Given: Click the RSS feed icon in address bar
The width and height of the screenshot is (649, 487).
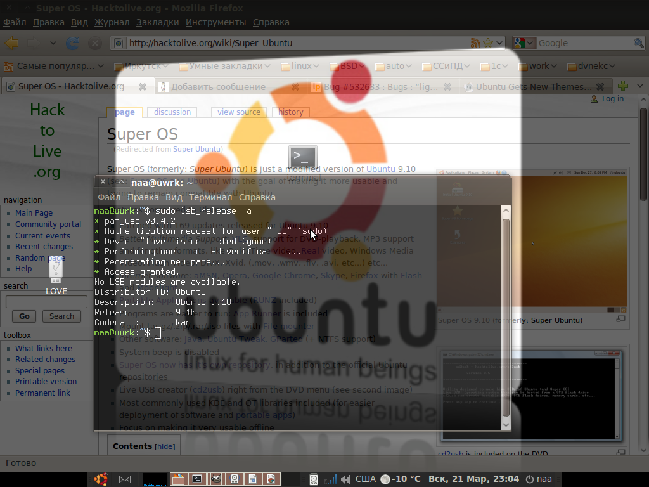Looking at the screenshot, I should click(475, 43).
